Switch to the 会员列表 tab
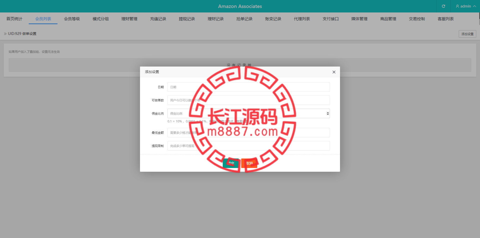Screen dimensions: 480x238 pos(43,19)
